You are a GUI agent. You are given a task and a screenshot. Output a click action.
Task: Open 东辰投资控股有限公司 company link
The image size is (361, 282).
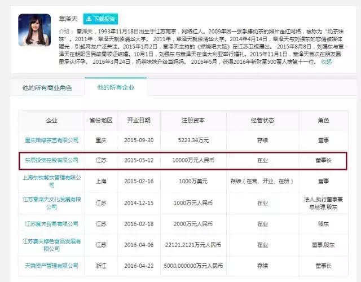[x=51, y=161]
